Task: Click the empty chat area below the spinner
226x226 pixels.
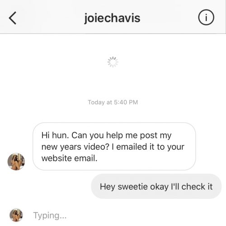Action: (113, 83)
